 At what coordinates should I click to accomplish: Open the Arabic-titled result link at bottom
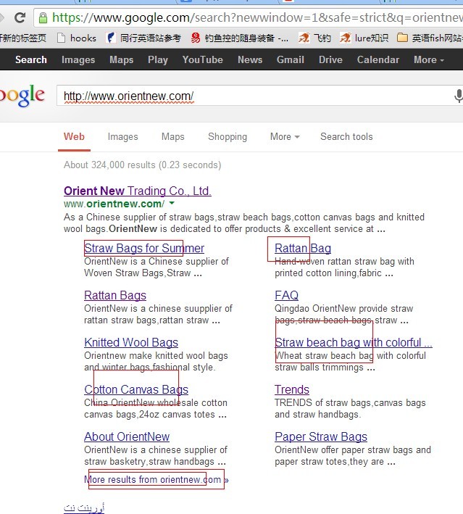[x=84, y=508]
